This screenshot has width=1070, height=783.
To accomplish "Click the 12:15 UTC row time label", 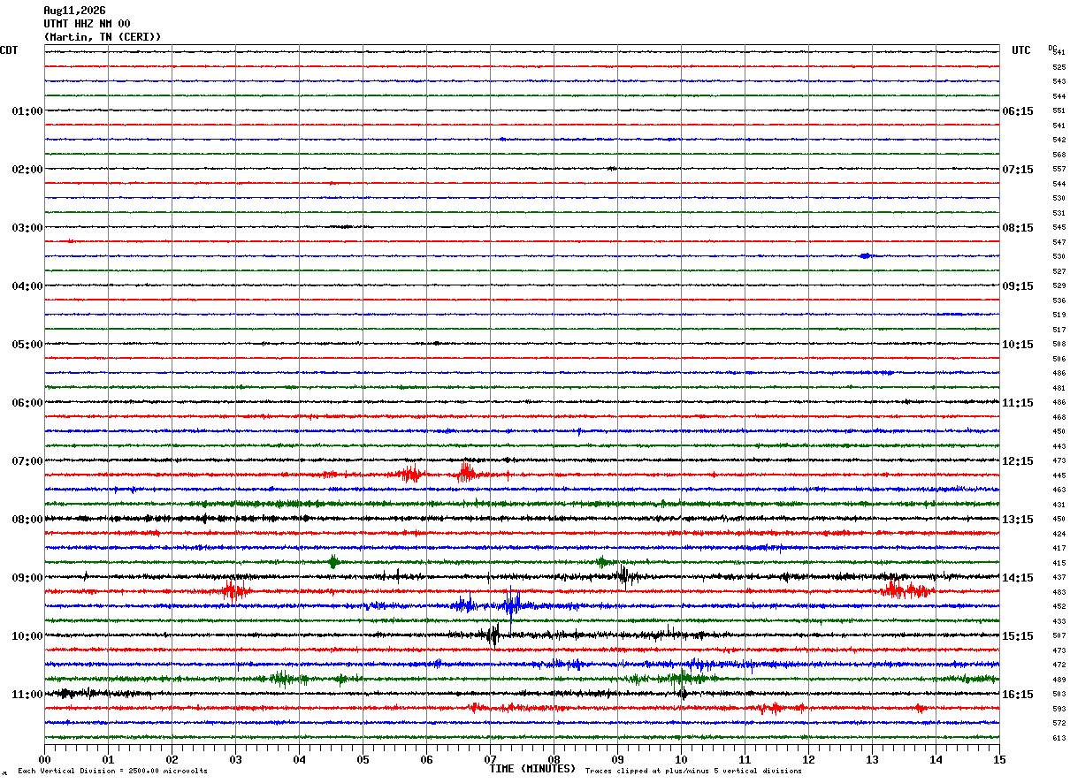I will 1017,461.
